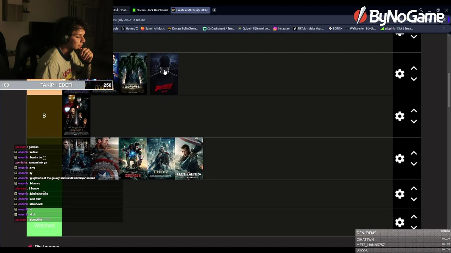Select the first Thor poster
This screenshot has height=253, width=451.
click(x=76, y=158)
